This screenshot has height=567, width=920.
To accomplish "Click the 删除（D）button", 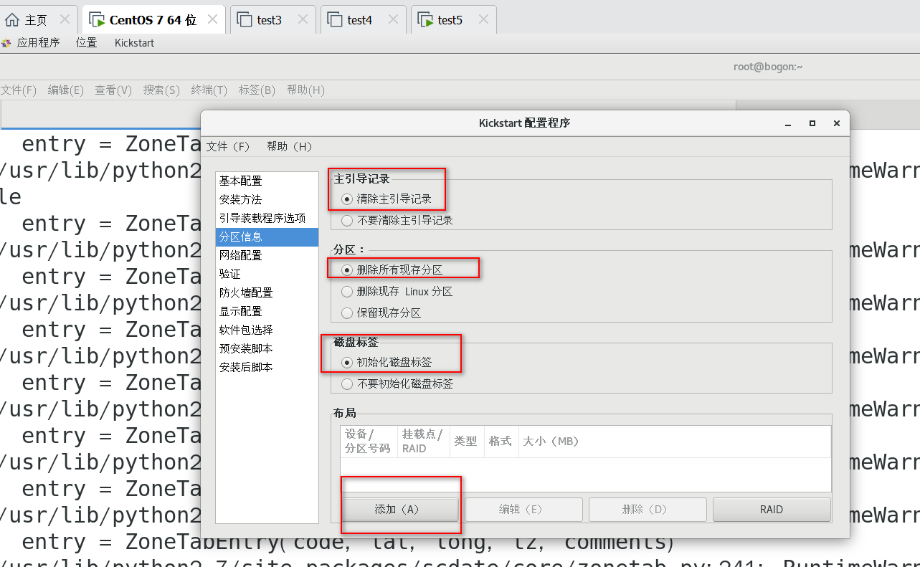I will [648, 510].
